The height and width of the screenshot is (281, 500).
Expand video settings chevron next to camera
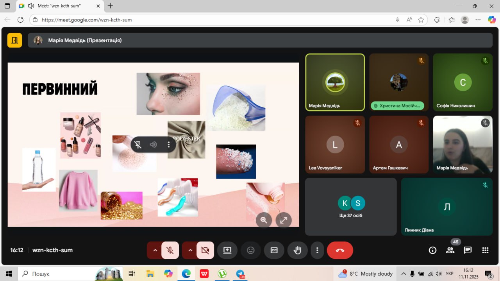coord(190,251)
